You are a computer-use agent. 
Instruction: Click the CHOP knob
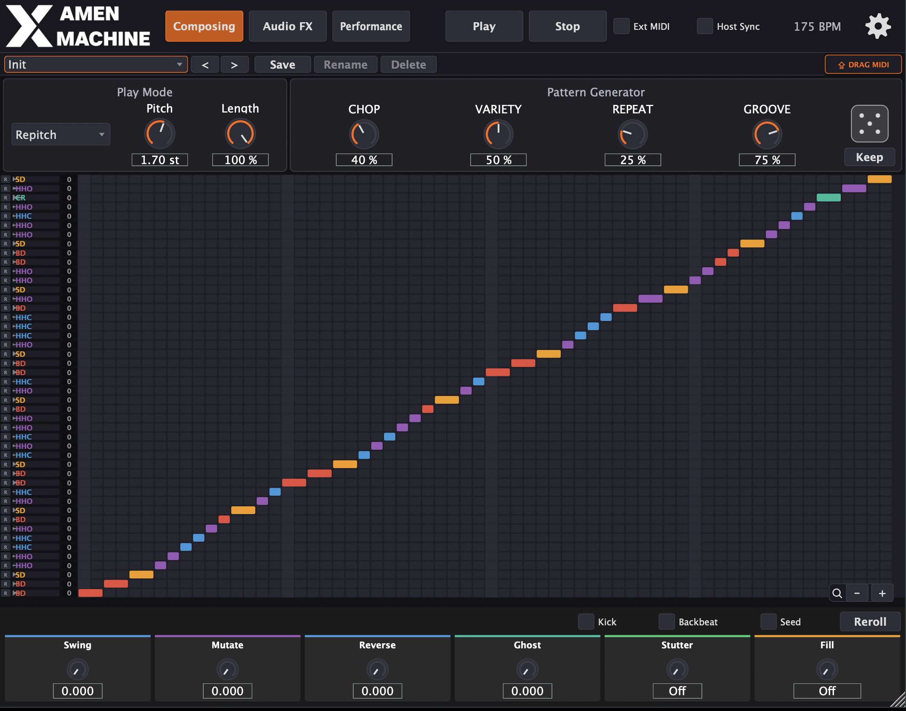pos(364,134)
